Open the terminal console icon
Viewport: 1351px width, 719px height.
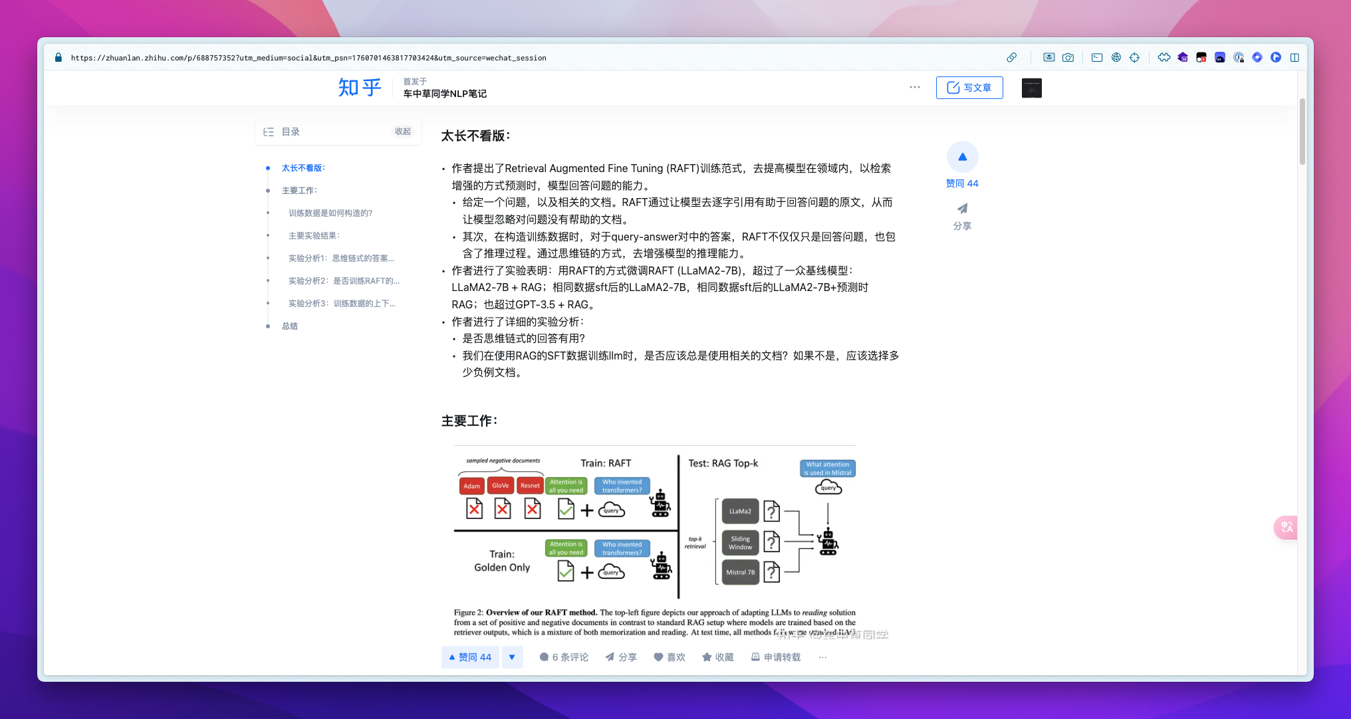1097,58
